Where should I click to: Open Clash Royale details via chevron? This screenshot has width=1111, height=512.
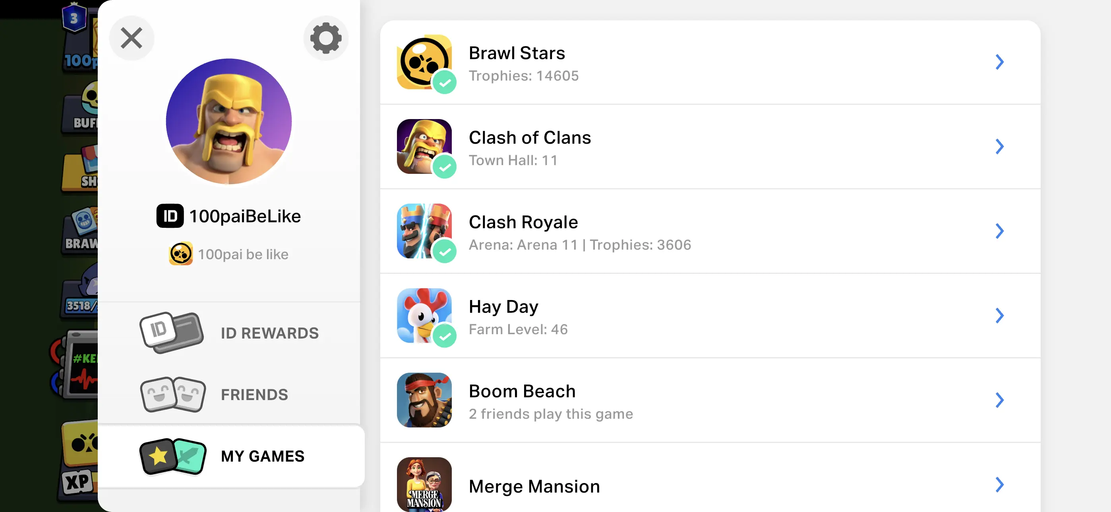click(x=999, y=231)
